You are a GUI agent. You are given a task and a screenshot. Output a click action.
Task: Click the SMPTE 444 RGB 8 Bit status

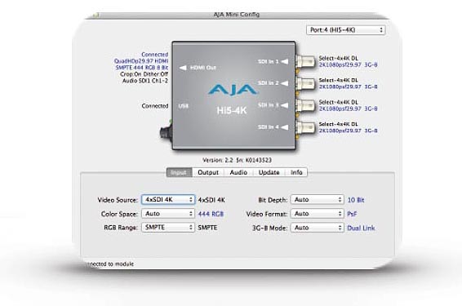click(x=142, y=68)
